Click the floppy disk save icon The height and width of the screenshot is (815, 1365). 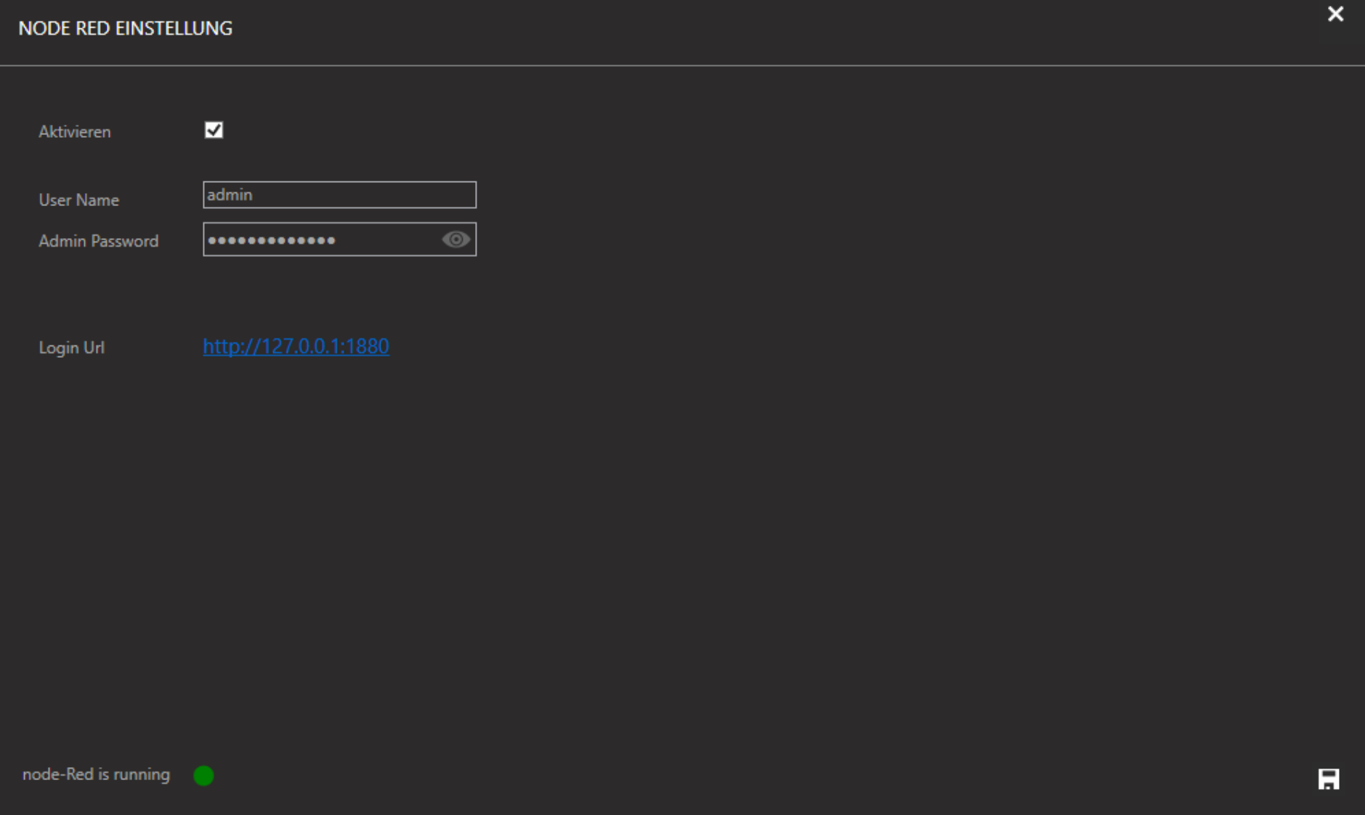1329,779
